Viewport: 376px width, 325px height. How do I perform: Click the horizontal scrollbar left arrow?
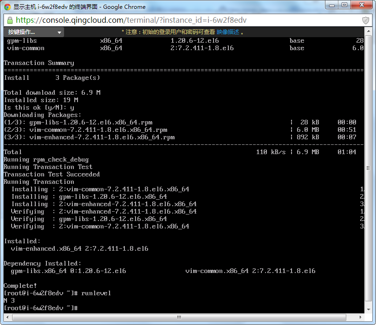pos(7,317)
